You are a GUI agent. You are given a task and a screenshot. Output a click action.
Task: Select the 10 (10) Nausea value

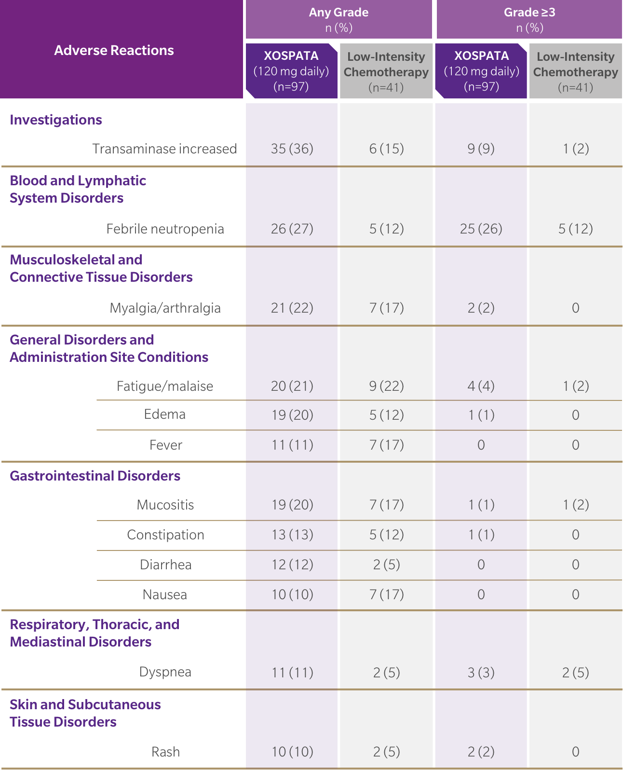coord(292,594)
